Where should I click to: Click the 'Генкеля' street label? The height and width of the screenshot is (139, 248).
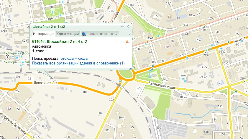pyautogui.click(x=53, y=18)
